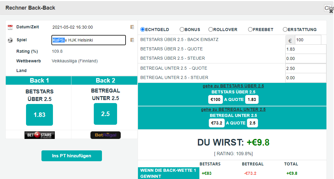This screenshot has width=334, height=179.
Task: Click the 'WENN DIE BACK-WETTE 1 GEWINNT' row label
Action: point(169,173)
